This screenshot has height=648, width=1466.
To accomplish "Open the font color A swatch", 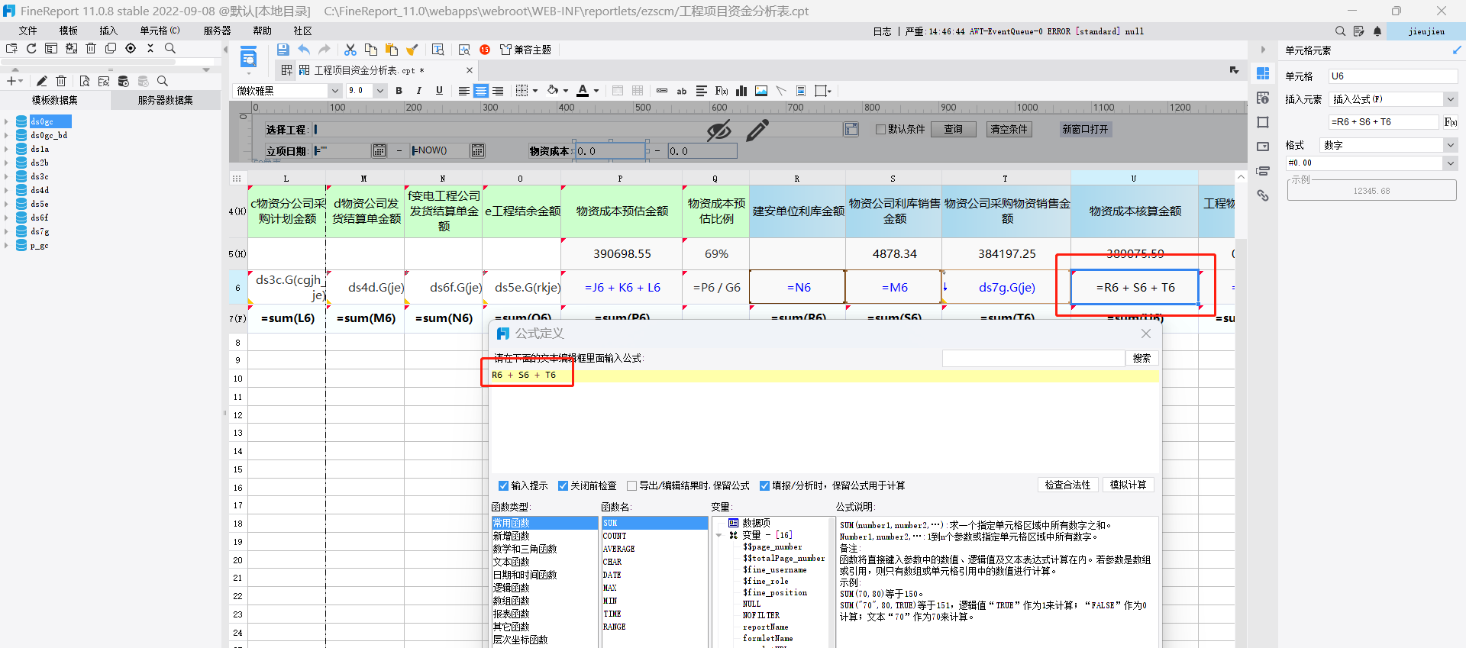I will click(583, 91).
